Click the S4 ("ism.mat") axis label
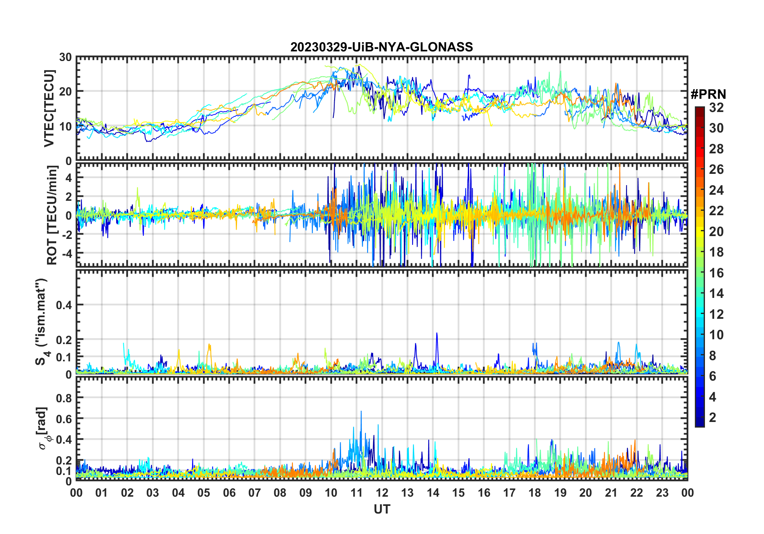Image resolution: width=764 pixels, height=534 pixels. 42,322
